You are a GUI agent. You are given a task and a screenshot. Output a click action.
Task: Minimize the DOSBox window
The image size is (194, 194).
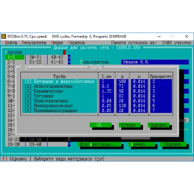pos(159,36)
